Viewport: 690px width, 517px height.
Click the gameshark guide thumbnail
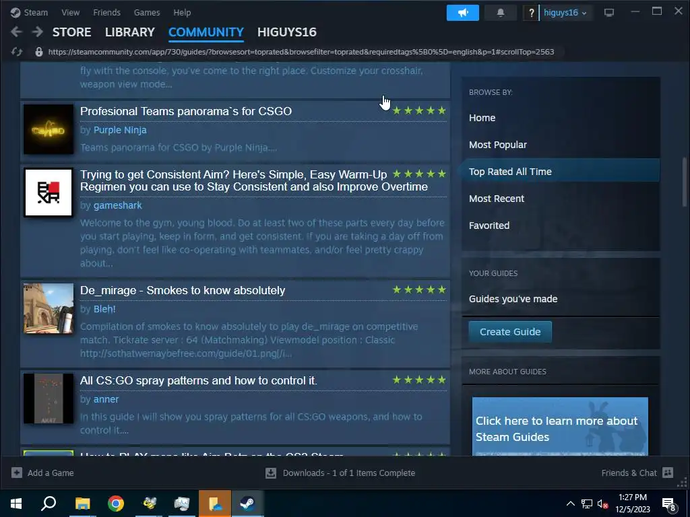[x=49, y=193]
